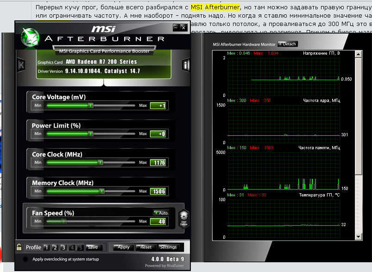This screenshot has width=372, height=272.
Task: Click the Core Voltage +1 value field
Action: tap(158, 106)
